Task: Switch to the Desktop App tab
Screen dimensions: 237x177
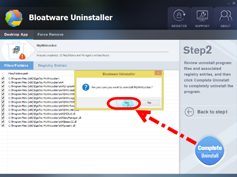Action: click(x=16, y=34)
